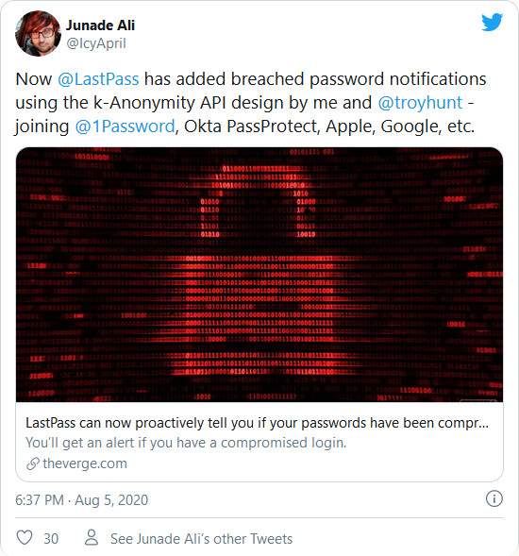Click the Junade Ali display name
The image size is (519, 556).
101,25
